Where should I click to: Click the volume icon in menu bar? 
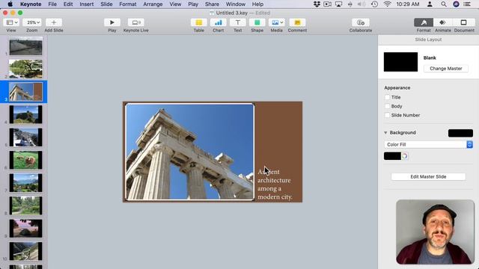(x=361, y=4)
